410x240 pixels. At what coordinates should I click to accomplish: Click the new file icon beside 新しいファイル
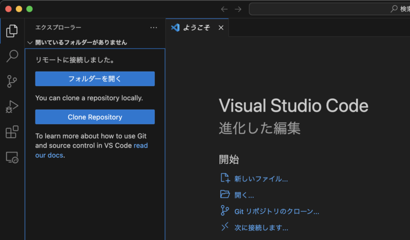(225, 178)
